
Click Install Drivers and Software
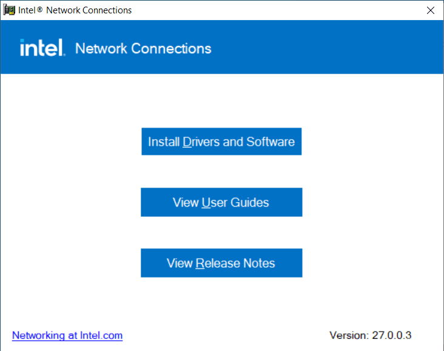pyautogui.click(x=221, y=141)
